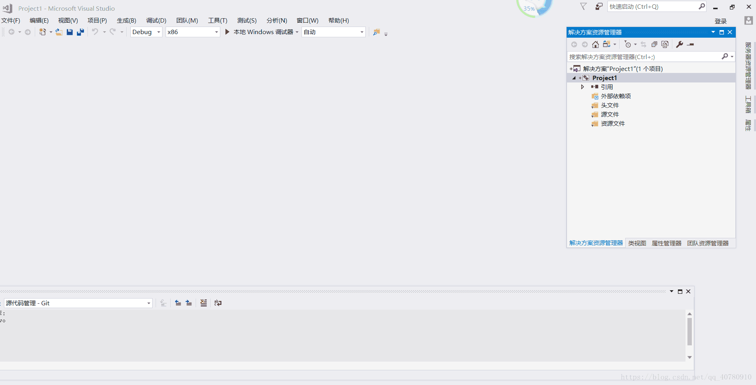The image size is (756, 385).
Task: Click the feedback icon next to the filter
Action: click(x=599, y=6)
